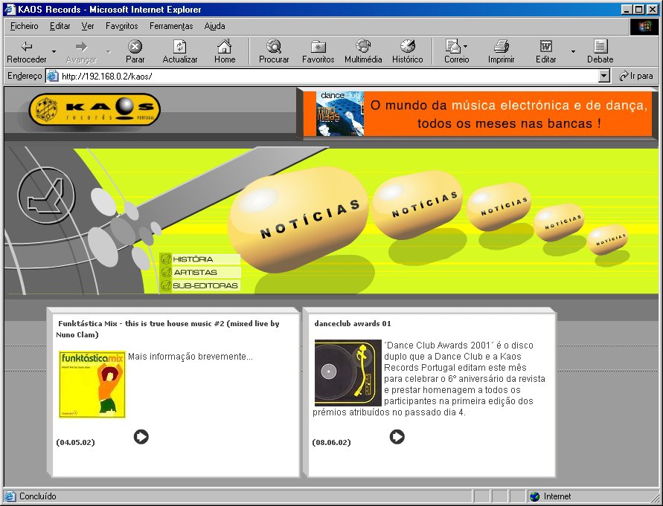Viewport: 663px width, 506px height.
Task: Click the address URL field
Action: [x=329, y=76]
